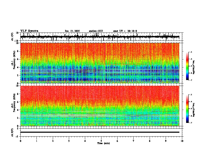The image size is (205, 158).
Task: Click time axis tick label '3'
Action: point(69,141)
